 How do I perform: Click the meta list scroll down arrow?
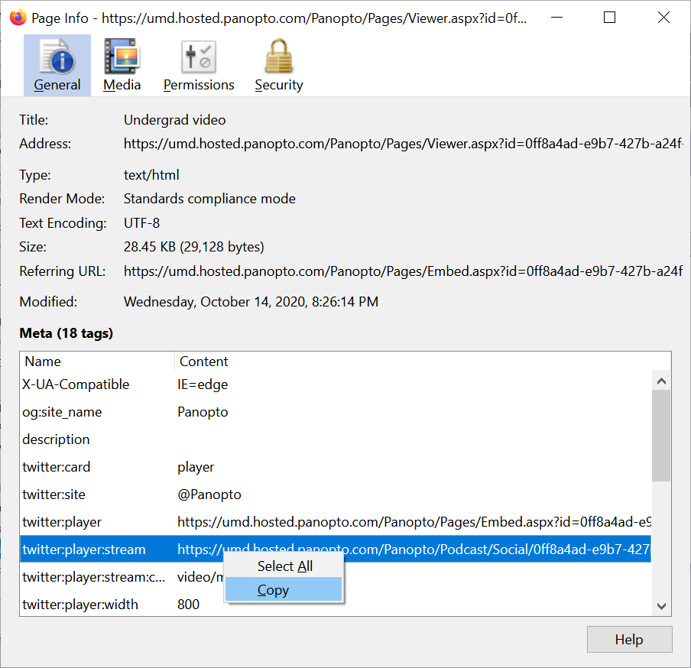pyautogui.click(x=661, y=606)
